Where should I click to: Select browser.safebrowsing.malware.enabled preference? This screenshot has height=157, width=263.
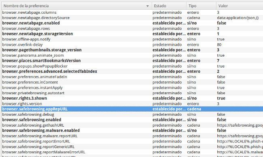132,131
